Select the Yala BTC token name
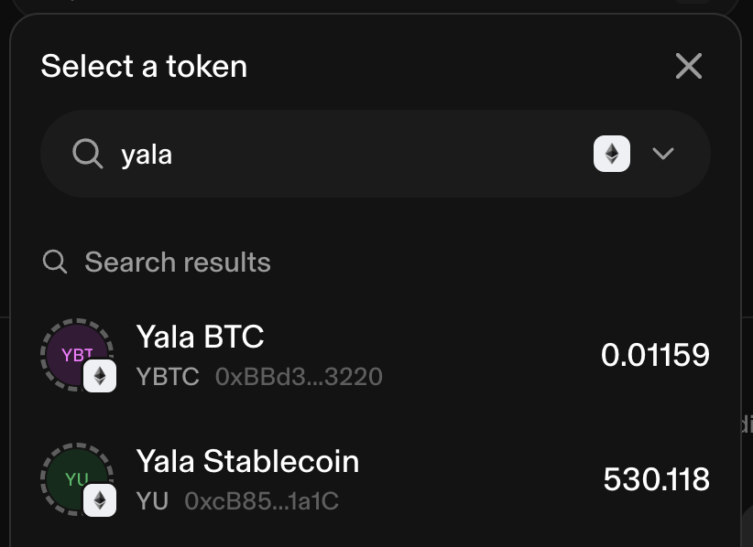 pyautogui.click(x=201, y=337)
